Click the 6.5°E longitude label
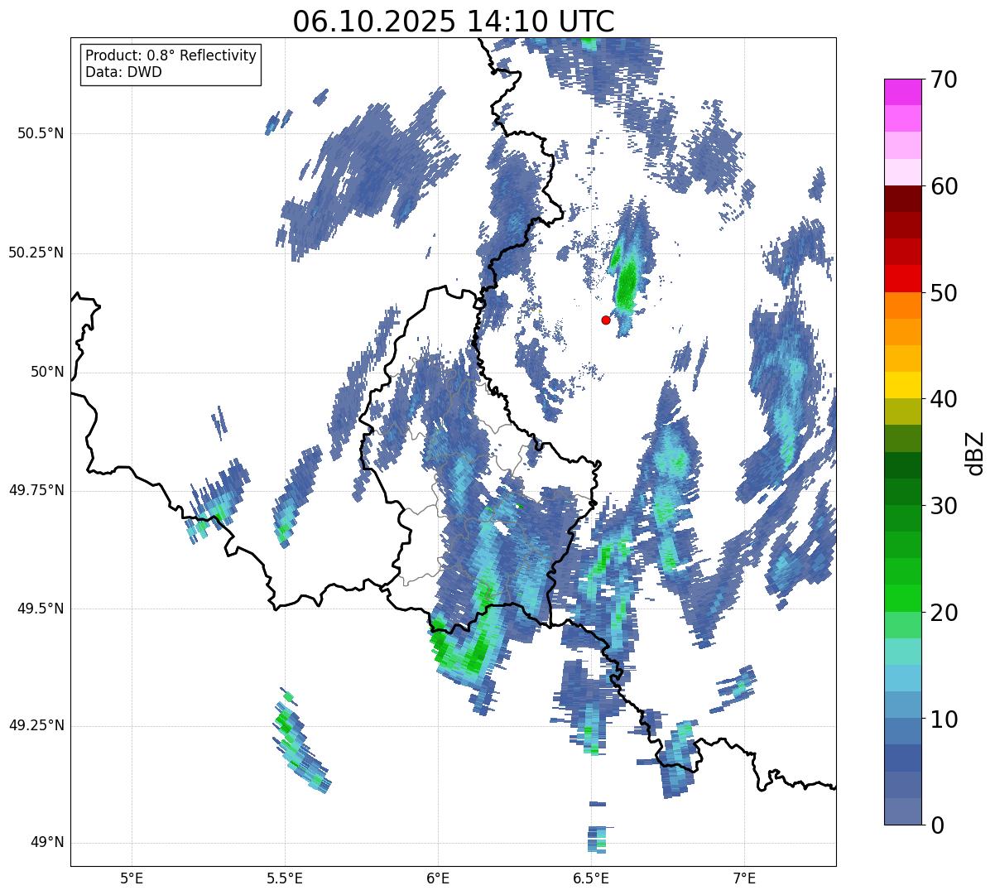Screen dimensions: 995x895 [x=591, y=878]
